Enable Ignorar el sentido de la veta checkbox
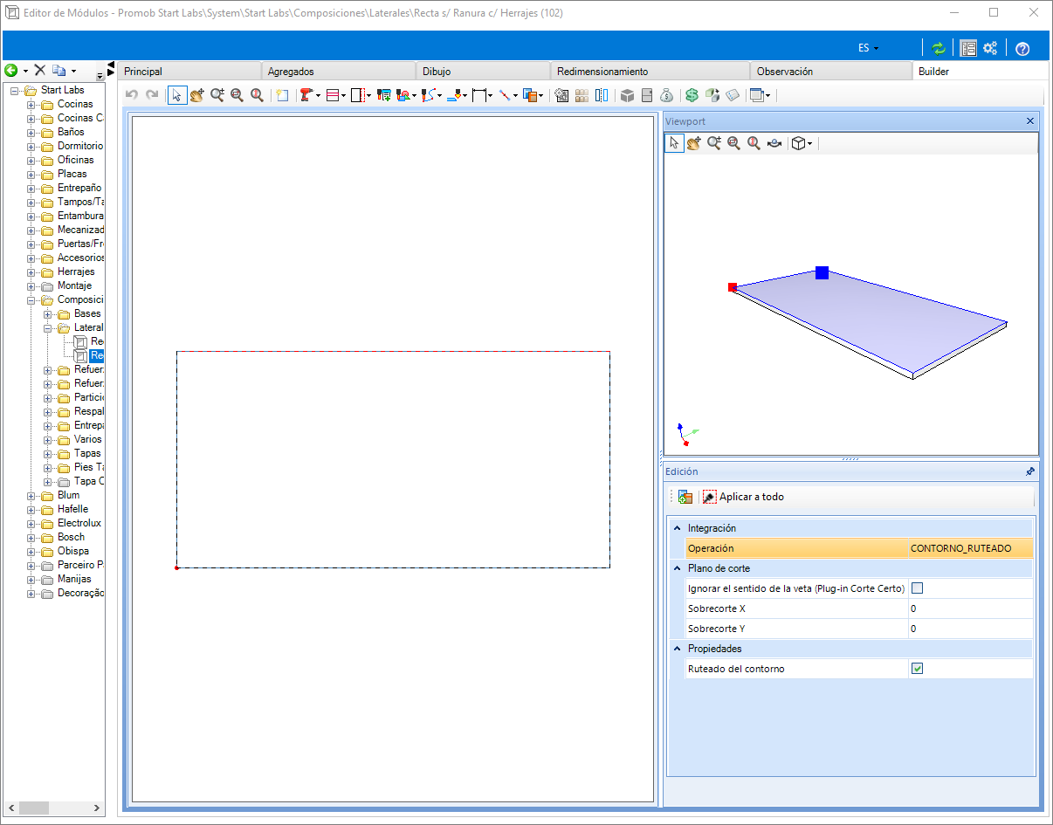This screenshot has width=1053, height=825. (x=917, y=588)
